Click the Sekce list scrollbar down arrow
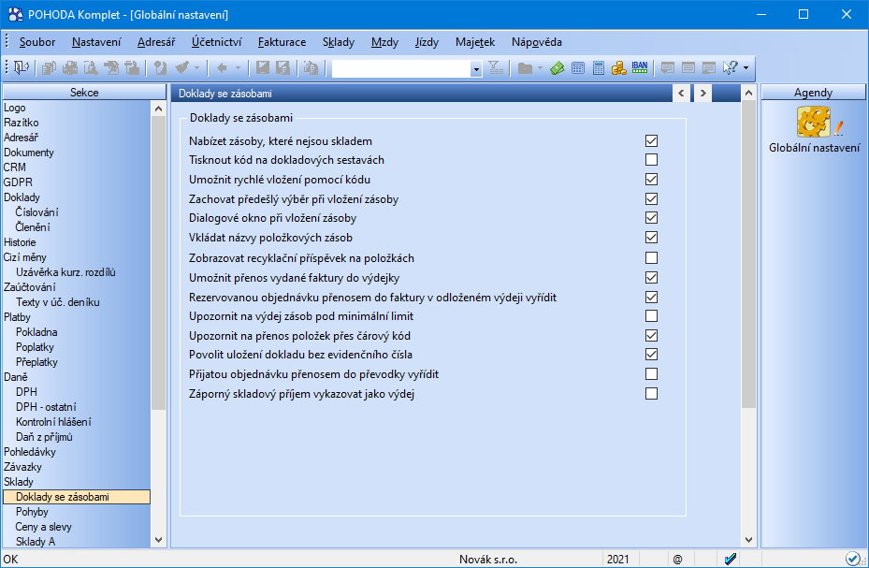The image size is (869, 568). [x=158, y=540]
